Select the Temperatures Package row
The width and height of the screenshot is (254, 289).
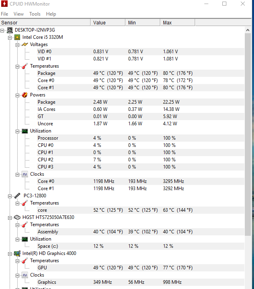(141, 73)
